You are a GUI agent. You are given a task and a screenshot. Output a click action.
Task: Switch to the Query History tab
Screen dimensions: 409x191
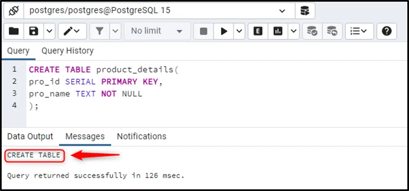(x=67, y=51)
